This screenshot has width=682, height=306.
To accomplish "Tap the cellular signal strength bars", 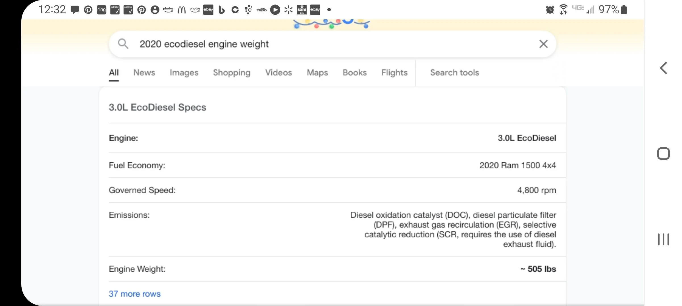I will pos(590,10).
